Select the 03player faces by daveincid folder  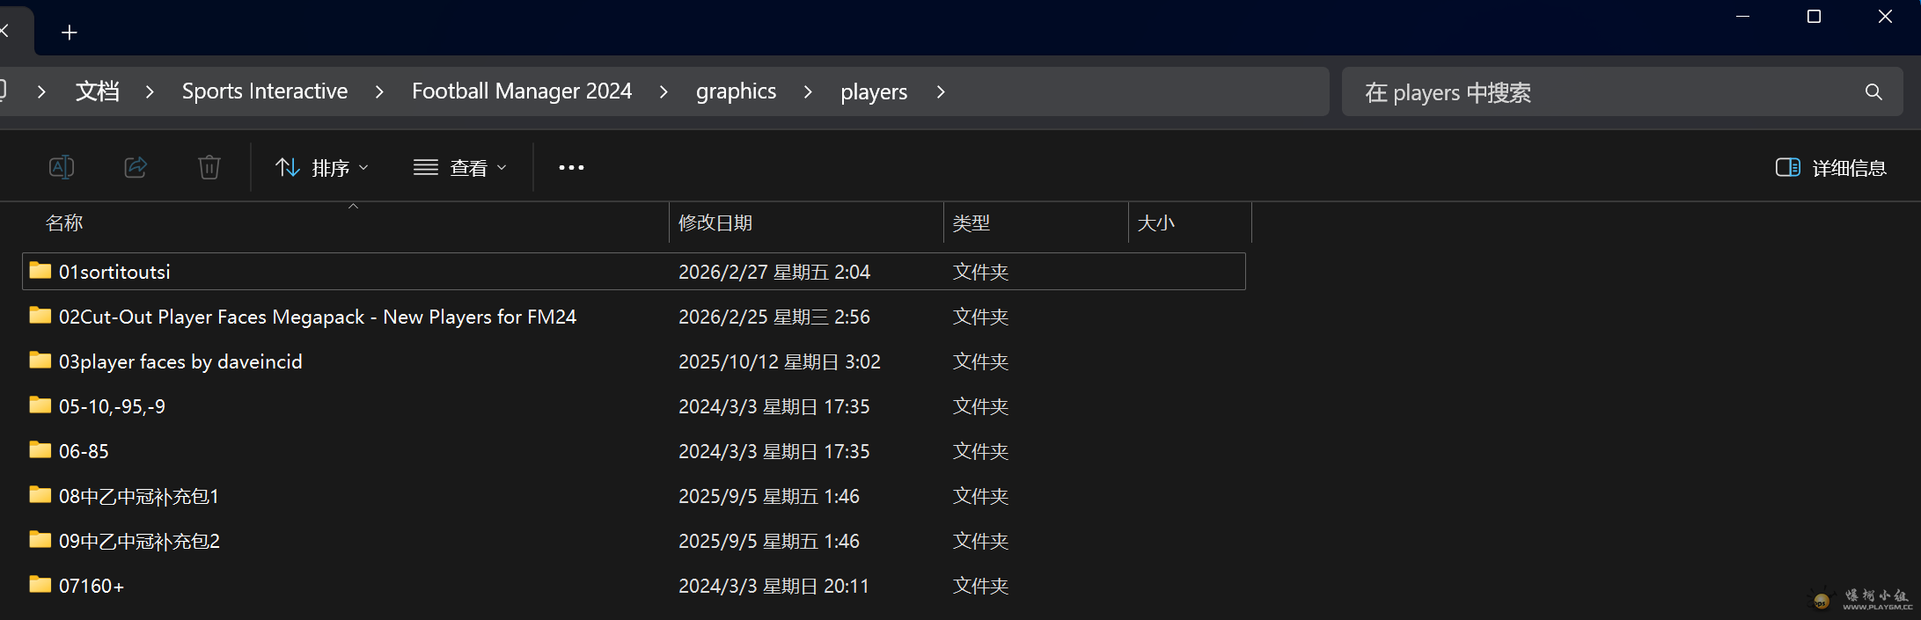click(180, 361)
